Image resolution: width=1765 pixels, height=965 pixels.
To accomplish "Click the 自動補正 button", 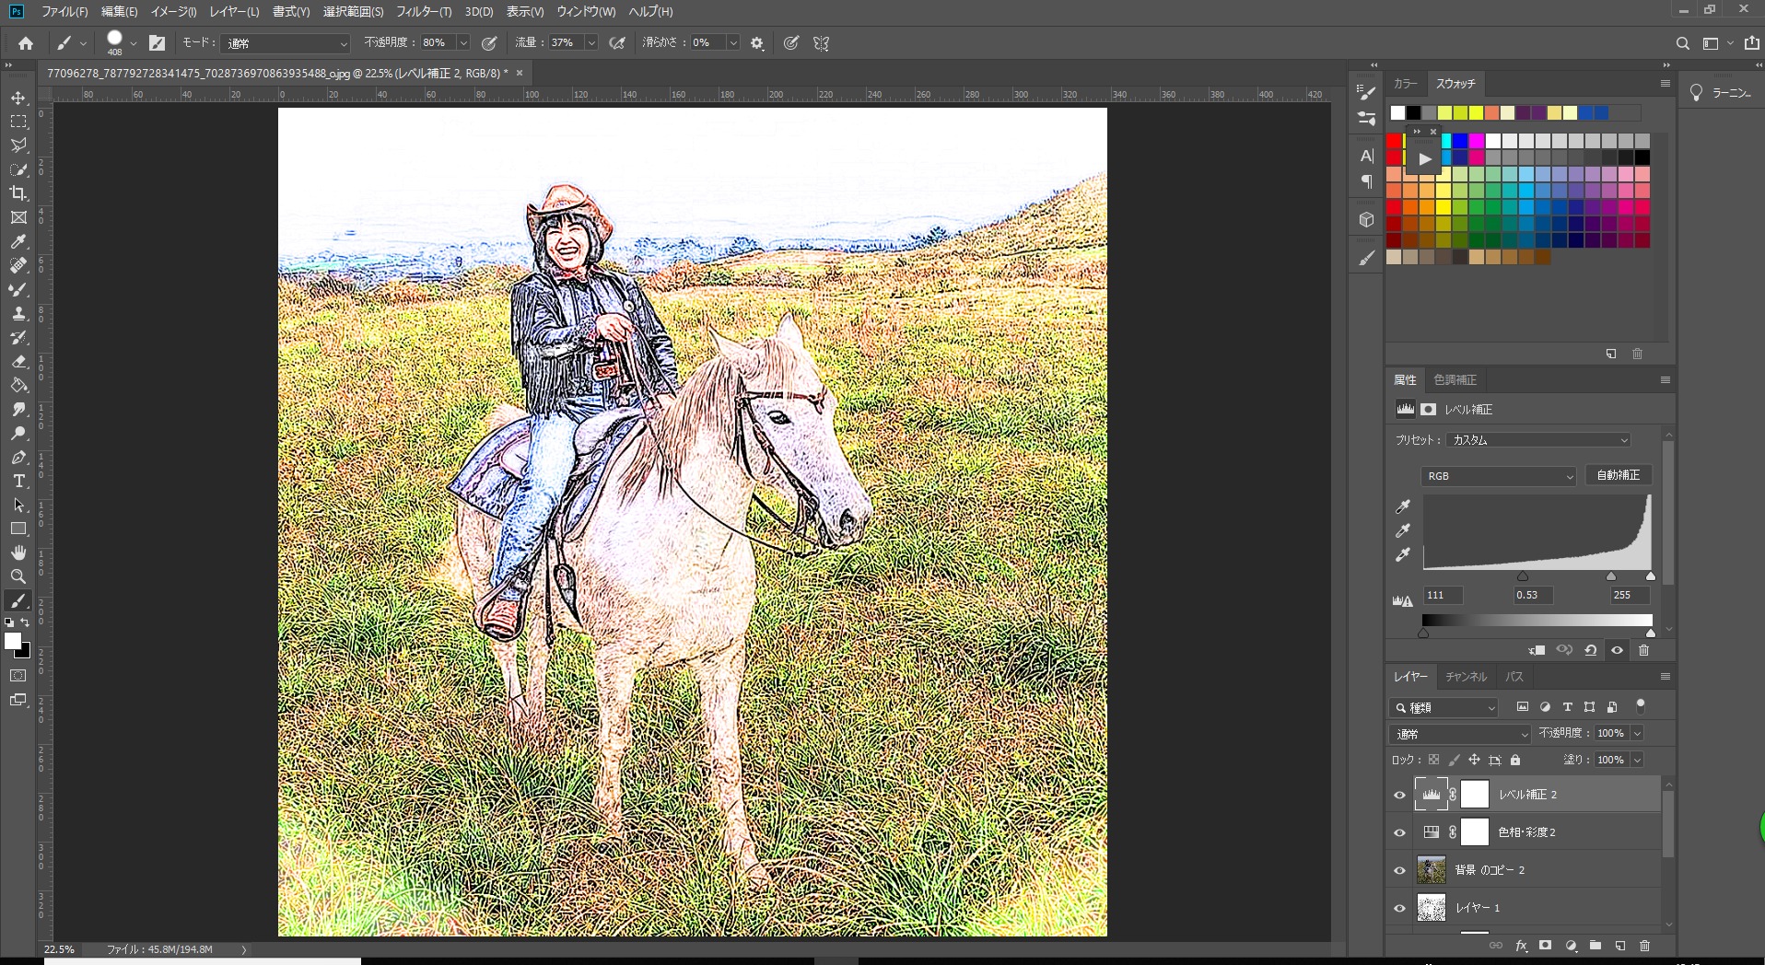I will point(1618,475).
